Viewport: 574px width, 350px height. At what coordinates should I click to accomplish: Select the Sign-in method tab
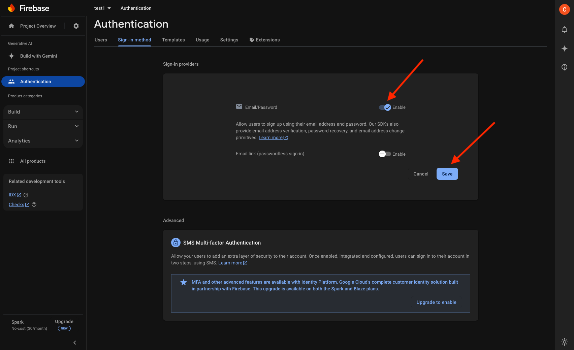coord(134,40)
